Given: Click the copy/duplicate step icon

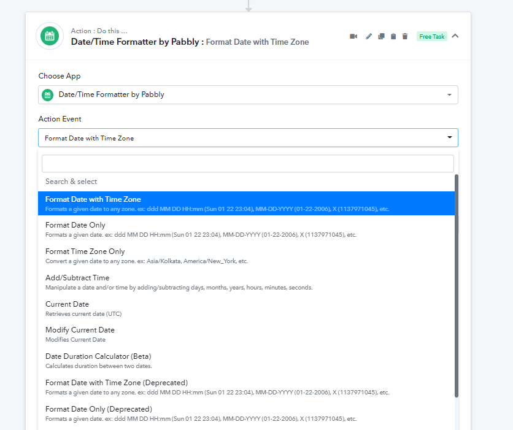Looking at the screenshot, I should [381, 36].
